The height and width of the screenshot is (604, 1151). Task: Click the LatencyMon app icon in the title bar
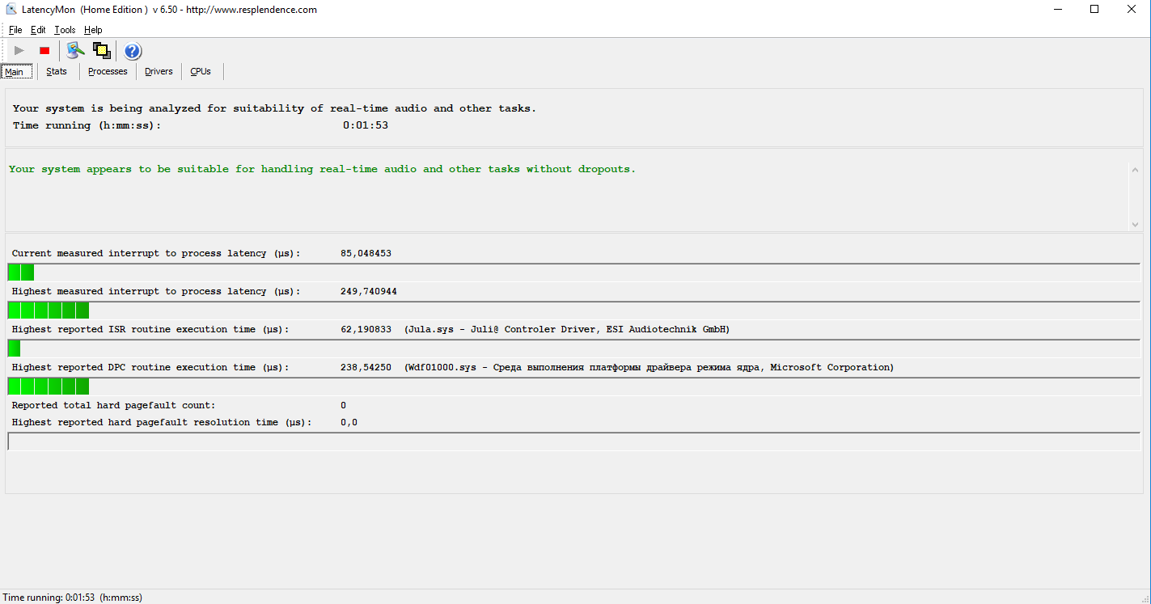click(x=11, y=10)
